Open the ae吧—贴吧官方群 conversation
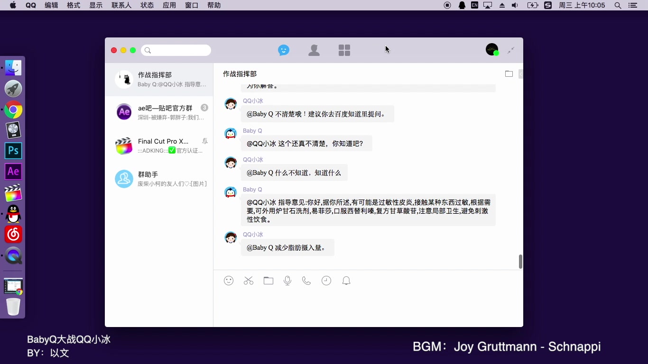This screenshot has width=648, height=364. [159, 113]
